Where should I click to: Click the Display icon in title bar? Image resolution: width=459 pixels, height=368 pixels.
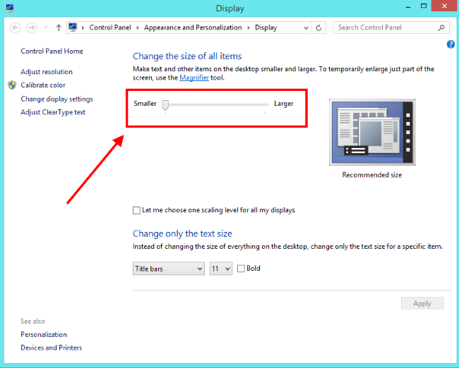coord(8,8)
